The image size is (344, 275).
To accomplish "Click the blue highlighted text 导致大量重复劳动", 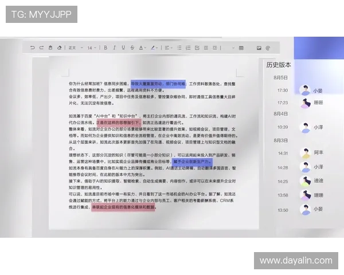I will point(148,84).
